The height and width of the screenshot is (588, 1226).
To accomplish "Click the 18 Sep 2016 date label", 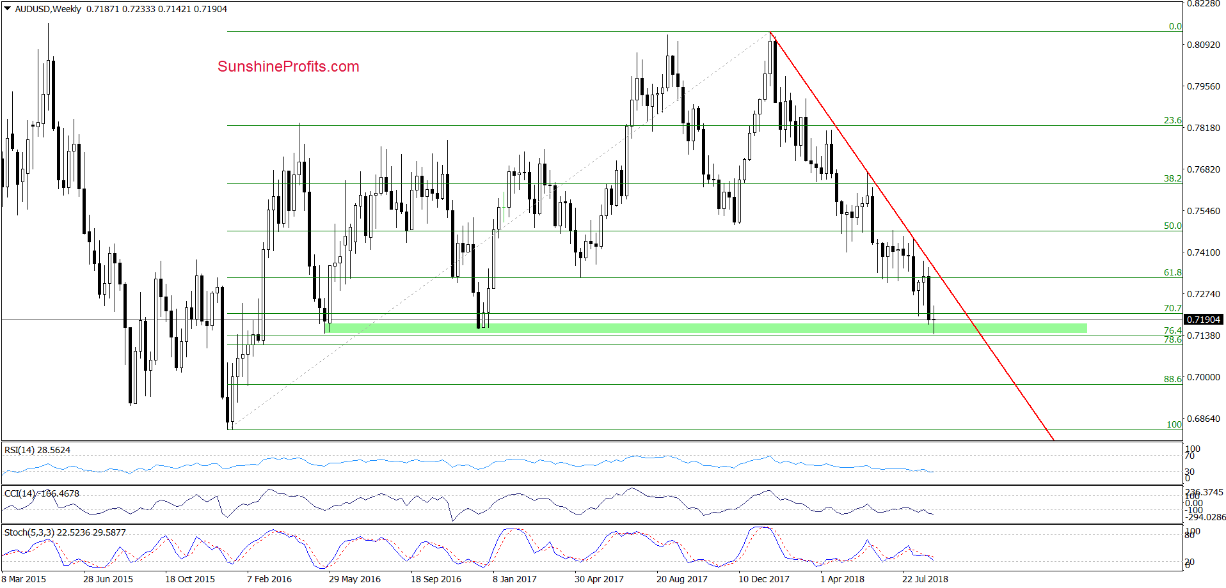I will click(436, 579).
